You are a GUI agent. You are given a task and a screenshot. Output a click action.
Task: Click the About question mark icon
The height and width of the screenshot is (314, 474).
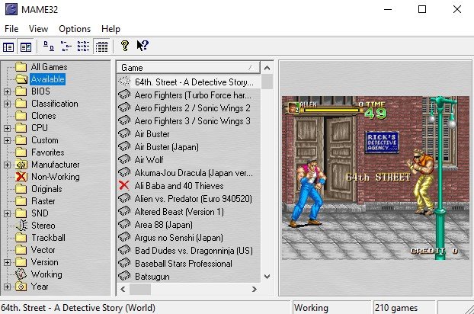pyautogui.click(x=124, y=46)
